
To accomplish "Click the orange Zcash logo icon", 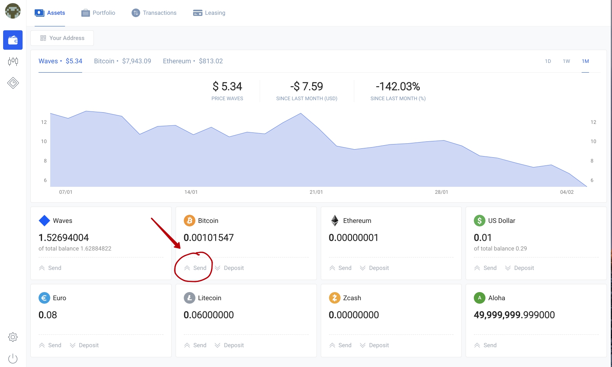I will click(334, 298).
